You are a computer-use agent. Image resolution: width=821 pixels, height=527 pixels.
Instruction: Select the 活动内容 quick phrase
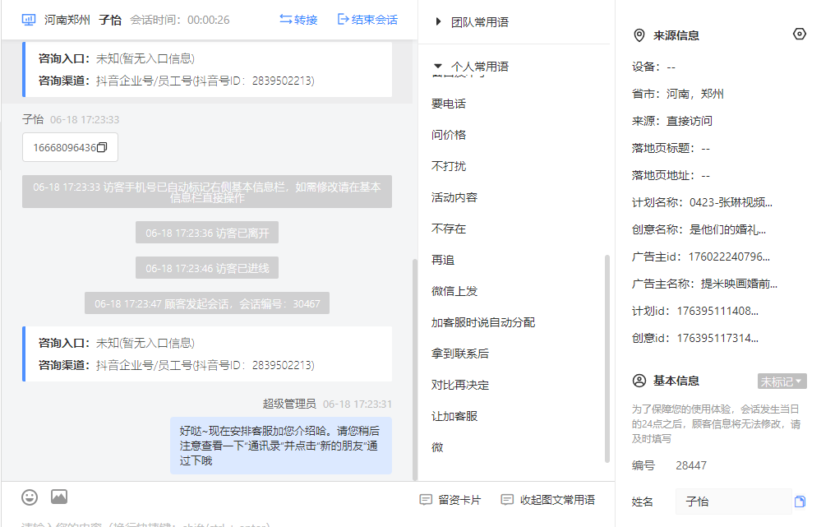pos(454,197)
